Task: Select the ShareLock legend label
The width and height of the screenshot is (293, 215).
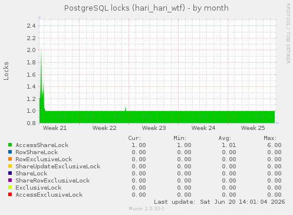Action: pos(31,174)
